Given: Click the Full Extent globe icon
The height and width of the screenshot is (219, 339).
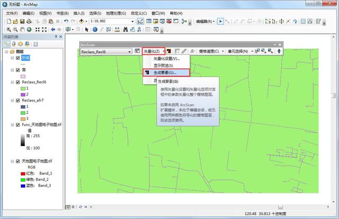Looking at the screenshot, I should pyautogui.click(x=29, y=30).
